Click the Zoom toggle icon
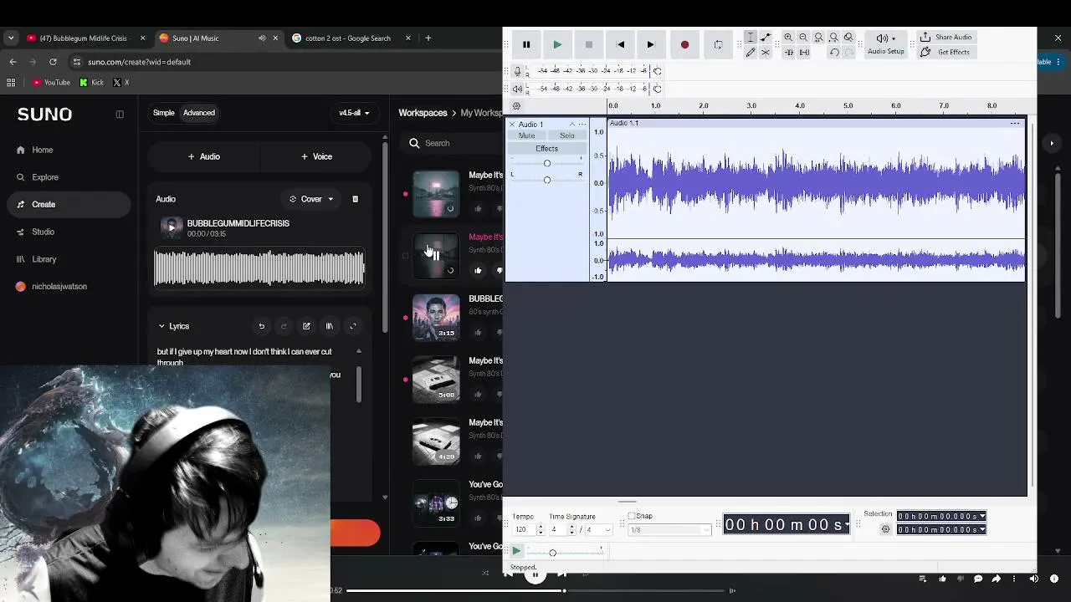The height and width of the screenshot is (602, 1071). pos(848,38)
